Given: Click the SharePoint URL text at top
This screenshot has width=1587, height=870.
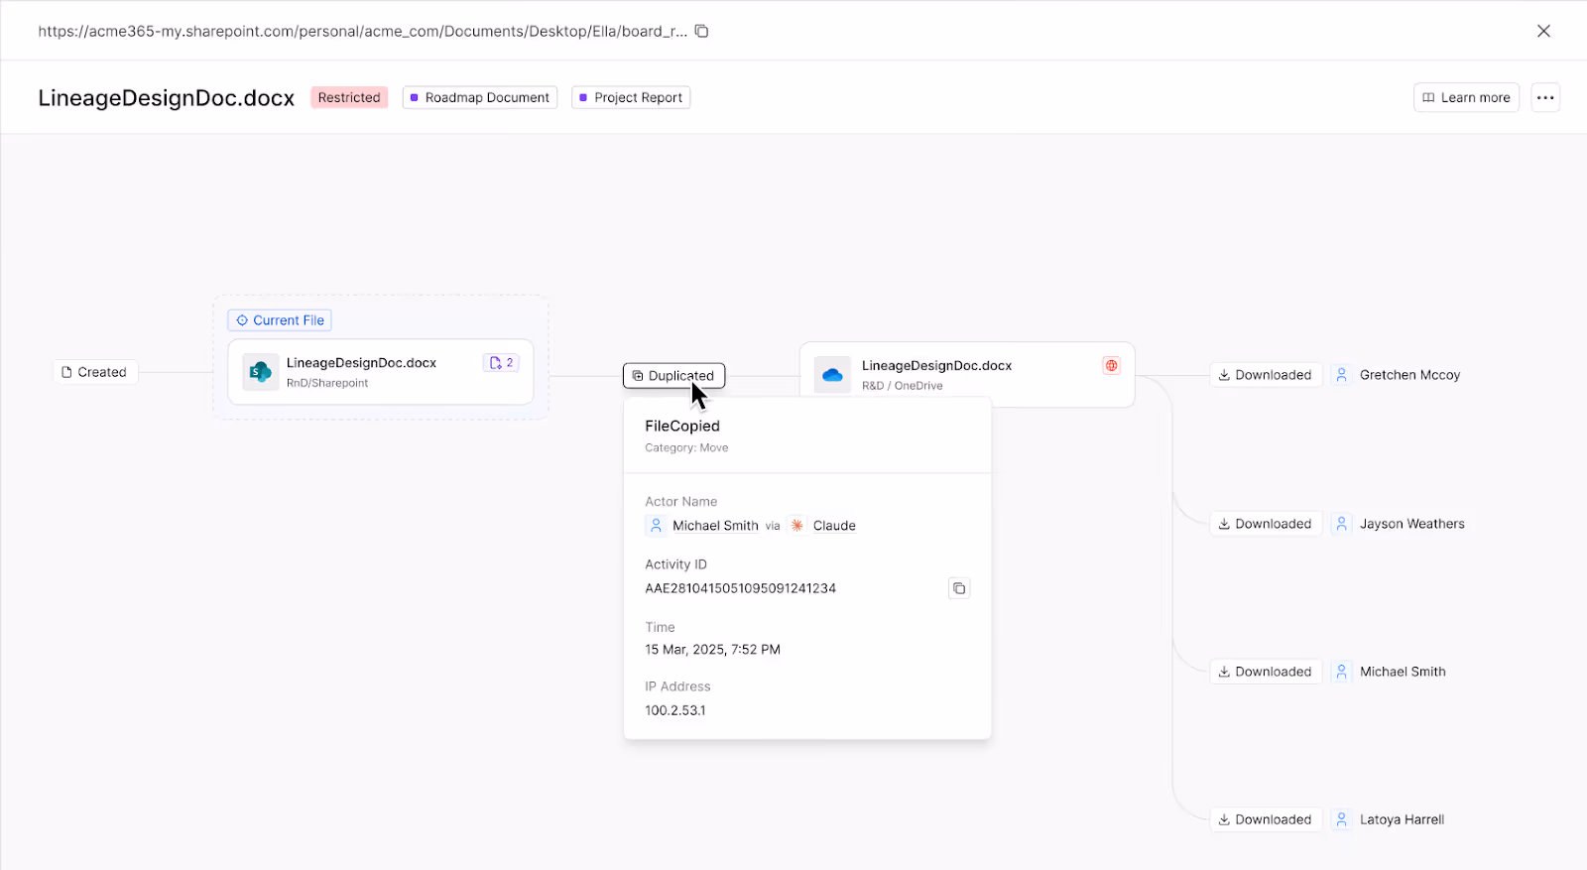Looking at the screenshot, I should pyautogui.click(x=362, y=31).
